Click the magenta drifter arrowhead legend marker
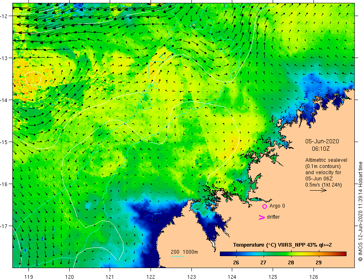363x280 pixels. [x=262, y=217]
